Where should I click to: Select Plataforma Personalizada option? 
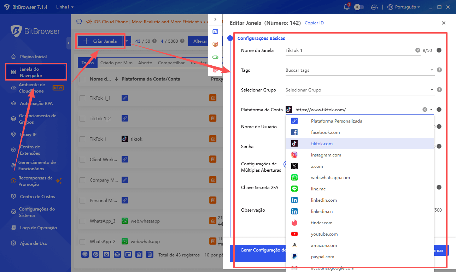click(x=359, y=121)
